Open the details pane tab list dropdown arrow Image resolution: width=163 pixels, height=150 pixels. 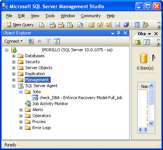click(149, 34)
